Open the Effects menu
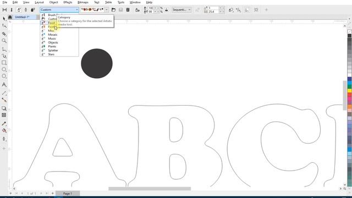Viewport: 352px width, 198px height. pyautogui.click(x=68, y=2)
